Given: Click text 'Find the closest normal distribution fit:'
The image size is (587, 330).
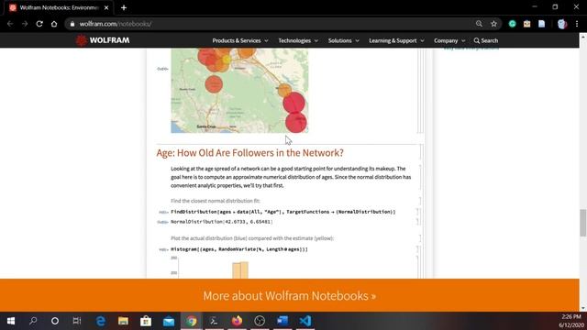Looking at the screenshot, I should (216, 201).
